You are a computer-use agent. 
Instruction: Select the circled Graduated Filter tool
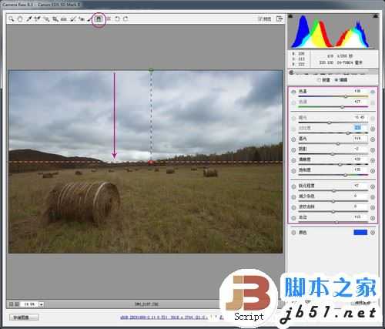99,19
